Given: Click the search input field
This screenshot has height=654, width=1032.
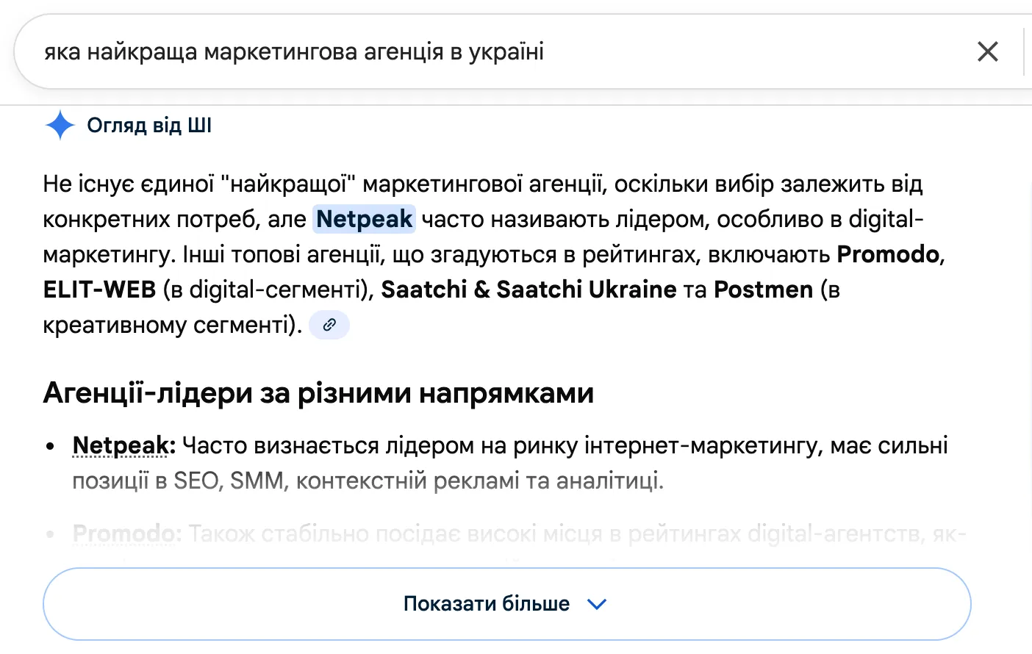Looking at the screenshot, I should coord(441,51).
